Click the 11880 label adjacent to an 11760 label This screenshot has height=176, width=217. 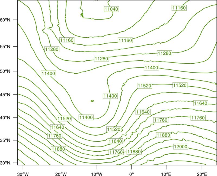134,152
